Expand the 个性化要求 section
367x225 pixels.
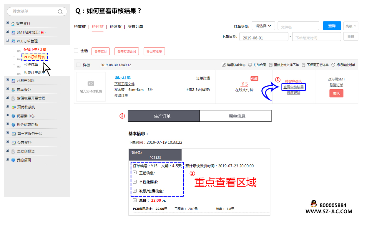click(135, 182)
